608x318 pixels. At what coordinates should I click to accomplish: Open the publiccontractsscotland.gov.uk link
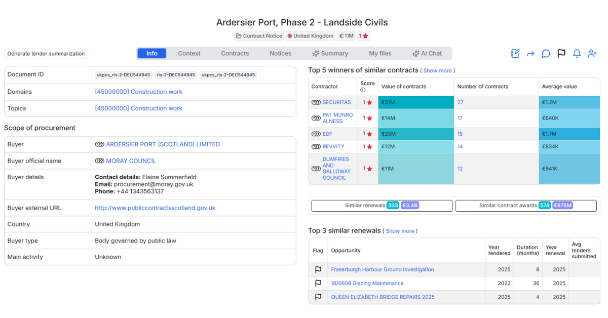[x=155, y=208]
